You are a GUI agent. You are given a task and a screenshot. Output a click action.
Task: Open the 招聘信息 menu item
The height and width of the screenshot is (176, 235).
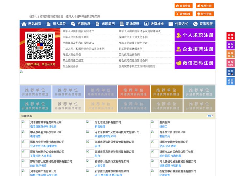(84, 24)
